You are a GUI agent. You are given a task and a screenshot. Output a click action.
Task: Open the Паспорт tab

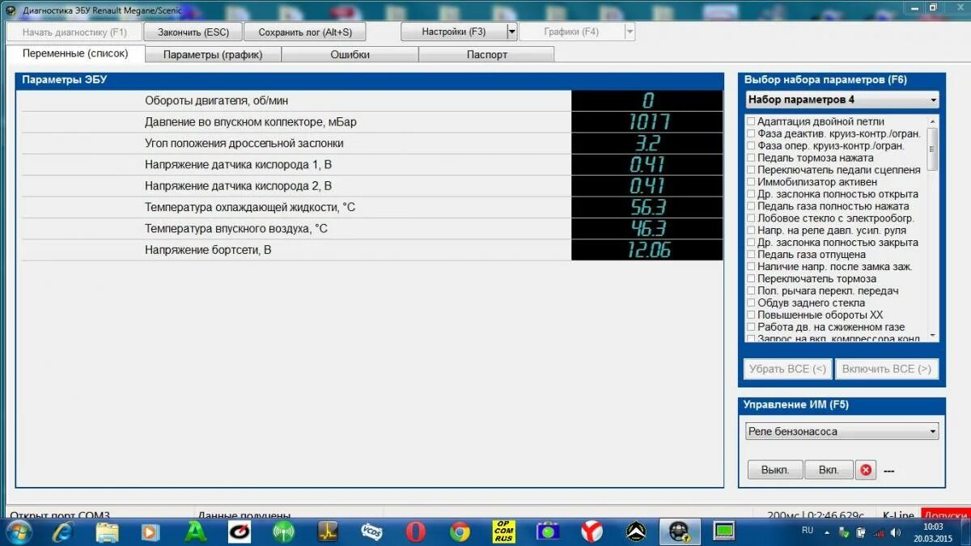click(x=487, y=54)
